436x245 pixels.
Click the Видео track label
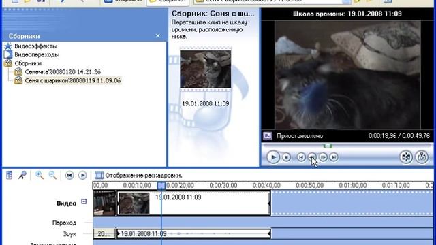tap(67, 203)
